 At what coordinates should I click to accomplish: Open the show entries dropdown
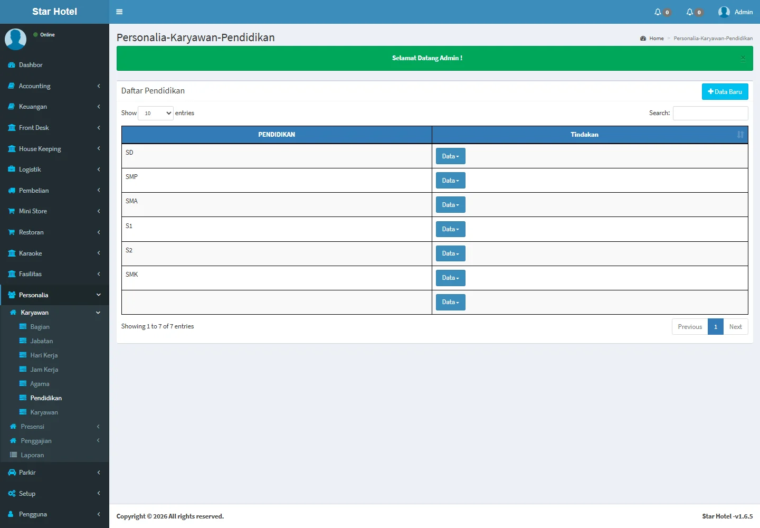click(x=156, y=113)
